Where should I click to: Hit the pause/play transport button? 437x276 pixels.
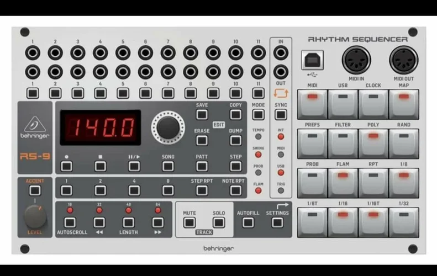134,166
